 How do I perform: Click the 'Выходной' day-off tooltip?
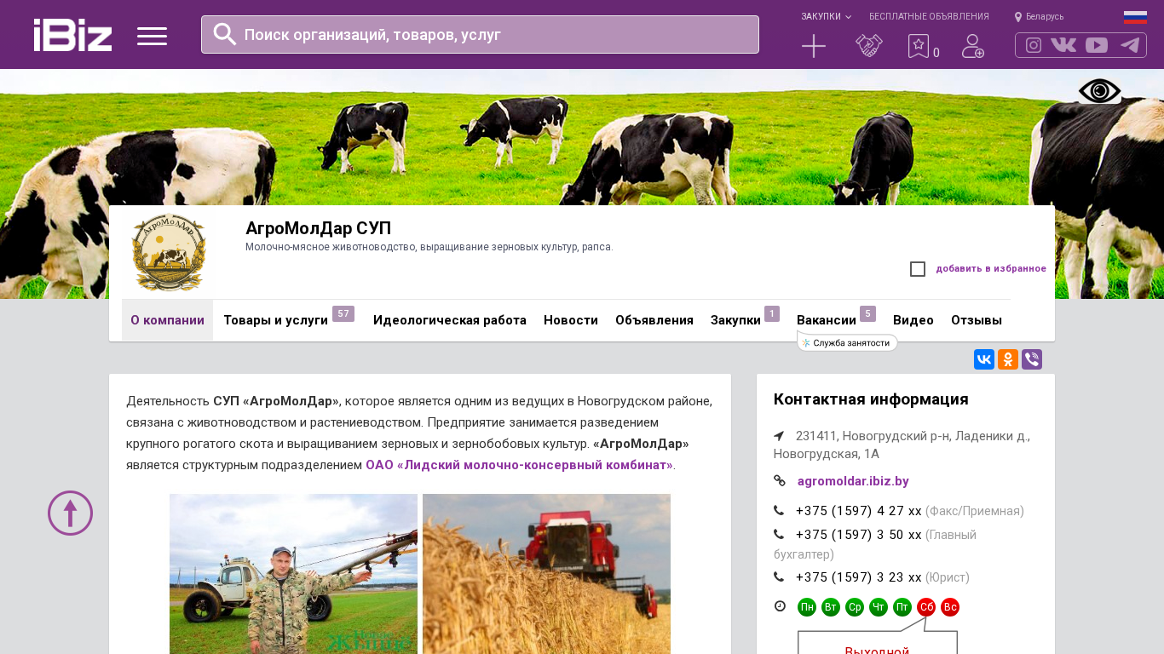(x=878, y=643)
